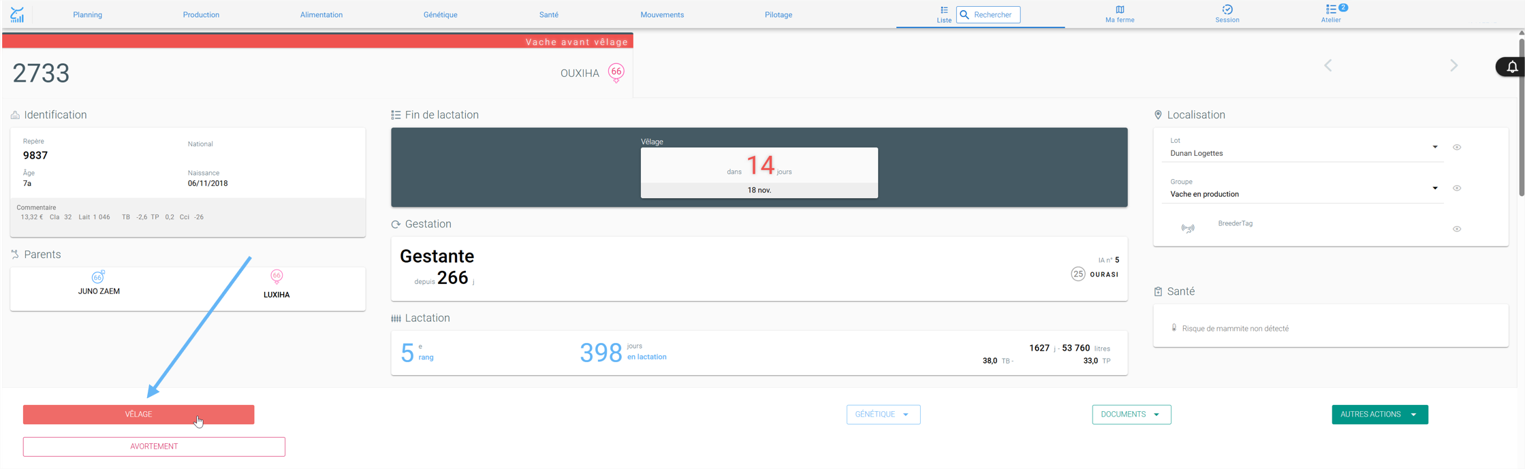The width and height of the screenshot is (1525, 469).
Task: Toggle the eye icon beside BreederTag
Action: (1457, 229)
